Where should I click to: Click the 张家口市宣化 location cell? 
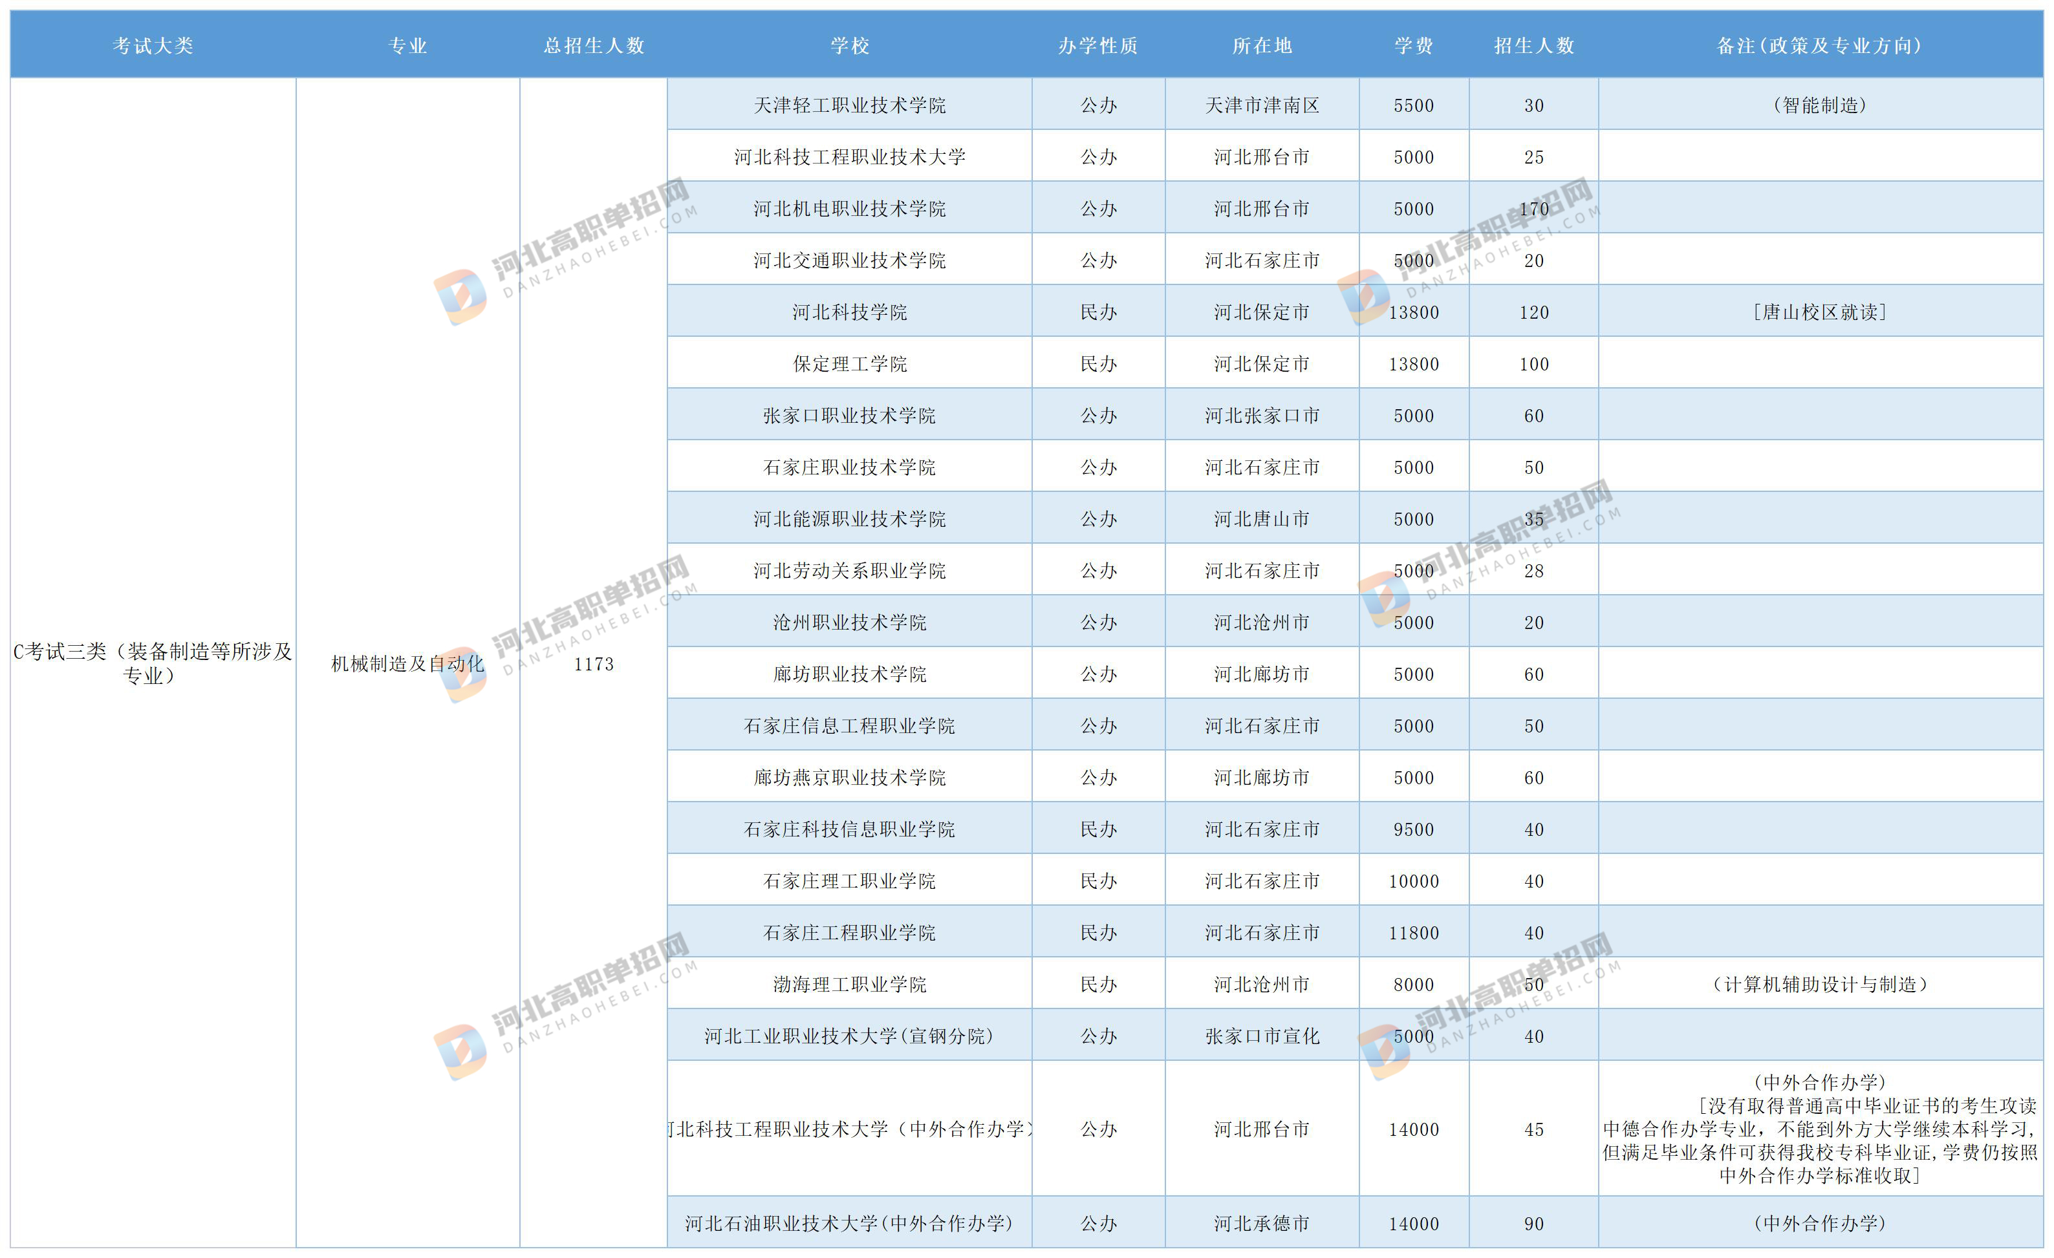(1262, 1036)
